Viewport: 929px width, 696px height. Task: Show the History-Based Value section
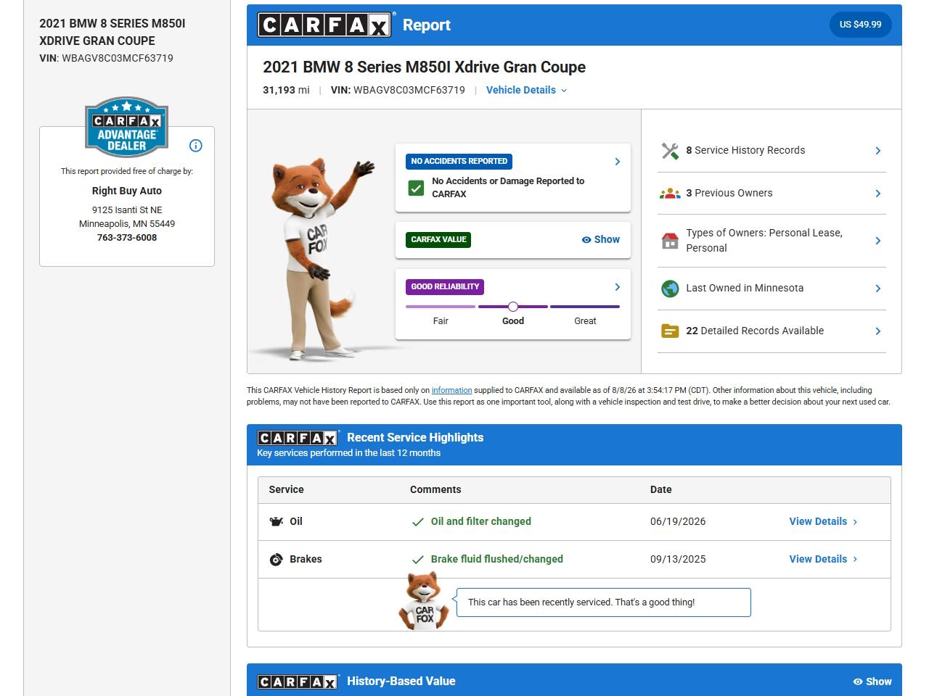tap(872, 681)
